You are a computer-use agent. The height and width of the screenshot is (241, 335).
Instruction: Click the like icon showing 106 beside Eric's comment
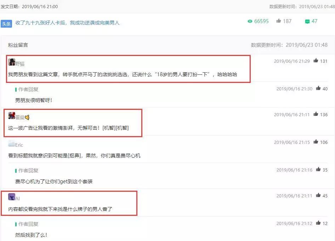pyautogui.click(x=315, y=142)
